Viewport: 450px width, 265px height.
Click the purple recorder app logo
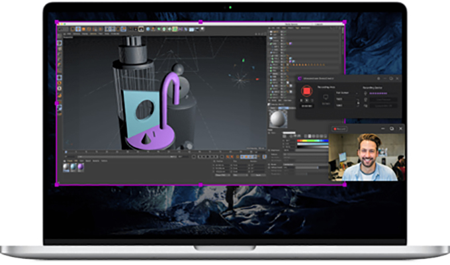click(x=300, y=78)
